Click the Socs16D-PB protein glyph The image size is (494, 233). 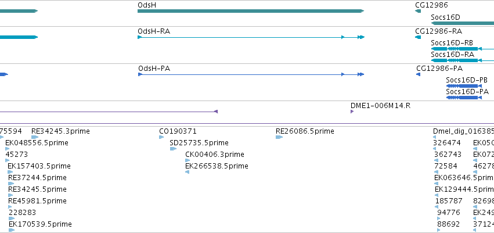click(464, 86)
